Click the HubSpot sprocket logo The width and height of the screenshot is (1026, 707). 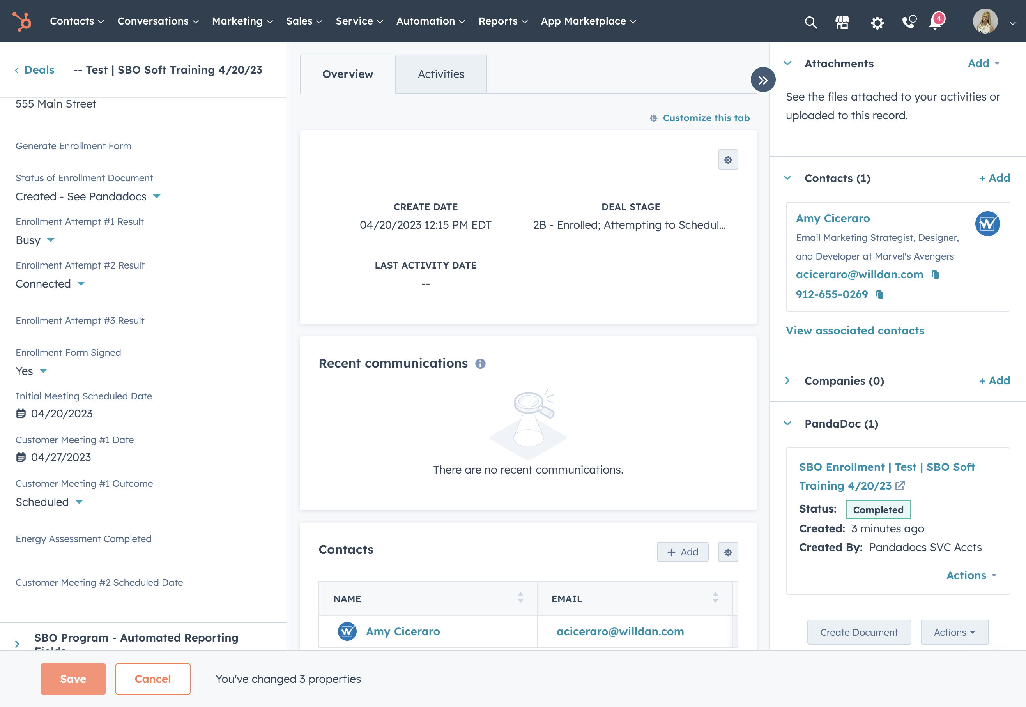[21, 21]
